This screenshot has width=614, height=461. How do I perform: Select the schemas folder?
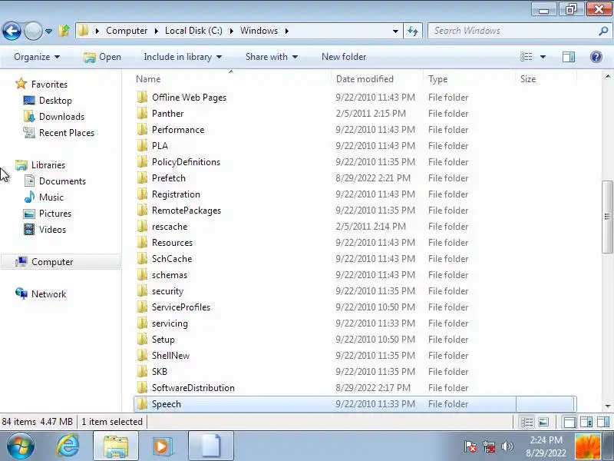tap(170, 275)
